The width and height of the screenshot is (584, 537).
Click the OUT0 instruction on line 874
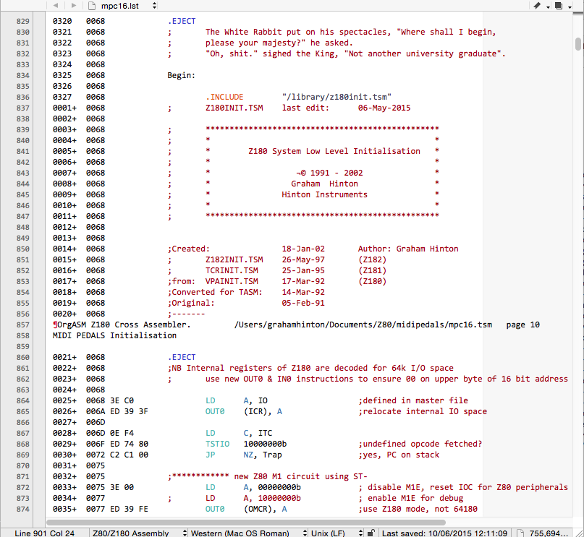(x=215, y=509)
